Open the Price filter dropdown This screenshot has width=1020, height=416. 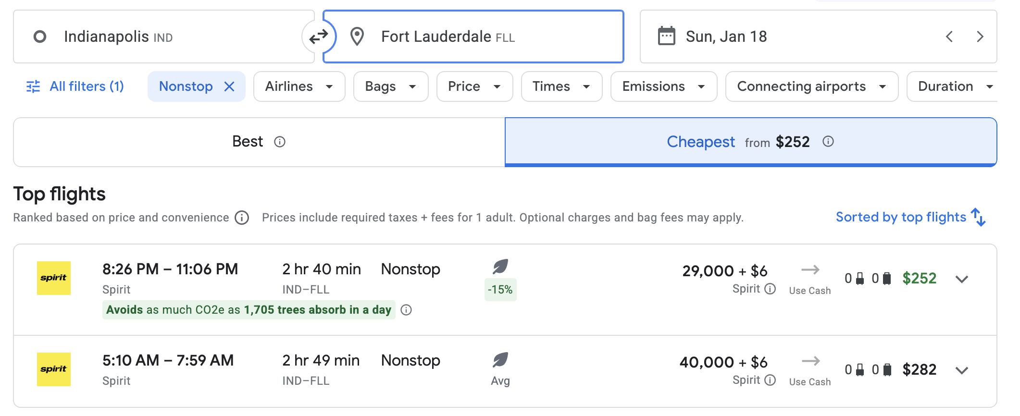point(474,86)
